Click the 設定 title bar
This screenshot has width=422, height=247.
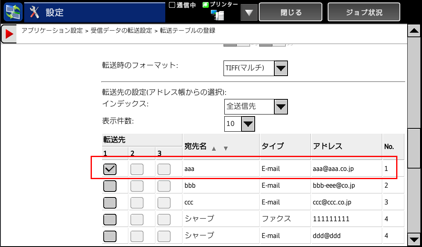[x=95, y=13]
